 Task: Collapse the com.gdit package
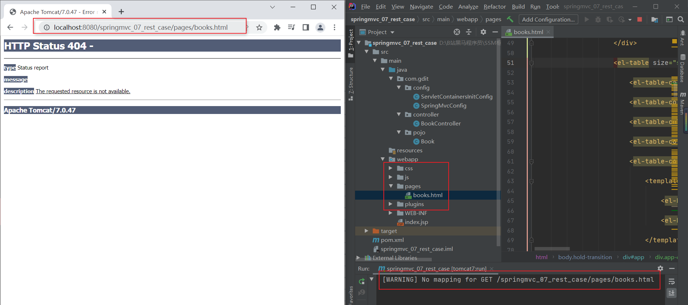pos(391,78)
